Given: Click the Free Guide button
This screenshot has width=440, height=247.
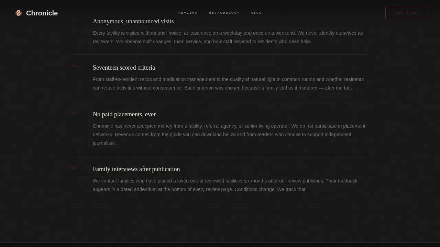Looking at the screenshot, I should pos(406,13).
